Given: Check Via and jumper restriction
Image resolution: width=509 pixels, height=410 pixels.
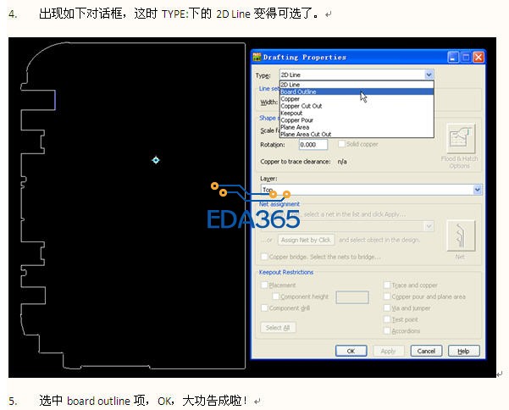Looking at the screenshot, I should pyautogui.click(x=386, y=307).
